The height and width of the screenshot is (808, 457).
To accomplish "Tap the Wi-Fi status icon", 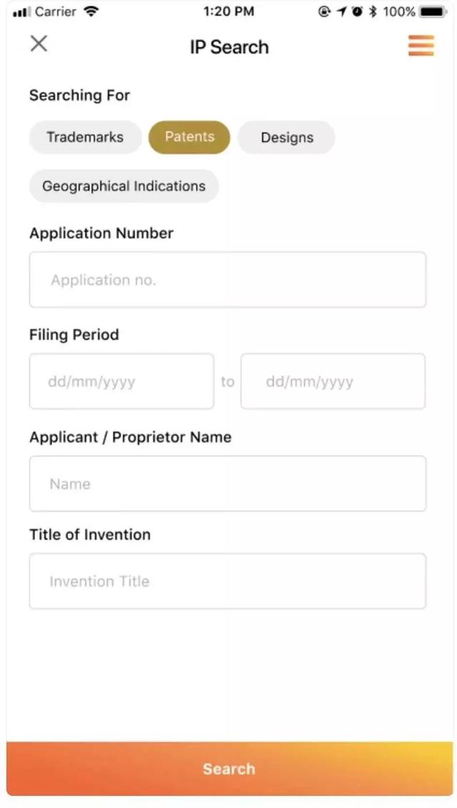I will [x=91, y=12].
